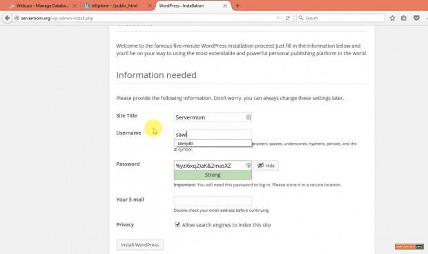Click the Site Title label

[x=126, y=116]
